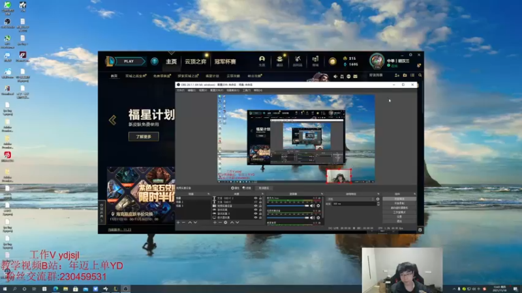This screenshot has width=522, height=293.
Task: Click the friends list search magnifier icon
Action: [x=420, y=76]
